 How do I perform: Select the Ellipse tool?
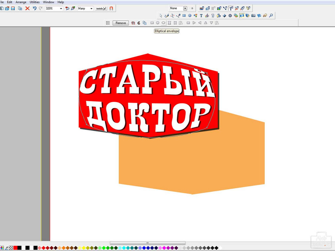190,15
